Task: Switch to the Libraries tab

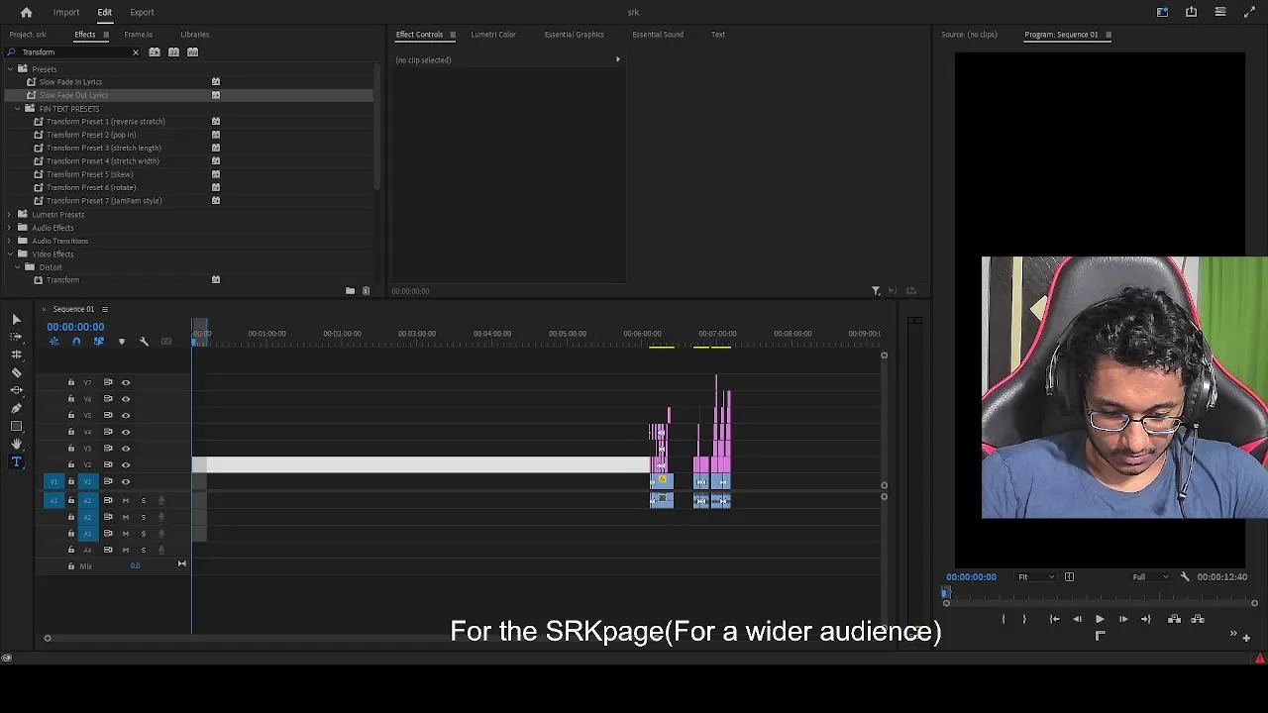Action: [194, 35]
